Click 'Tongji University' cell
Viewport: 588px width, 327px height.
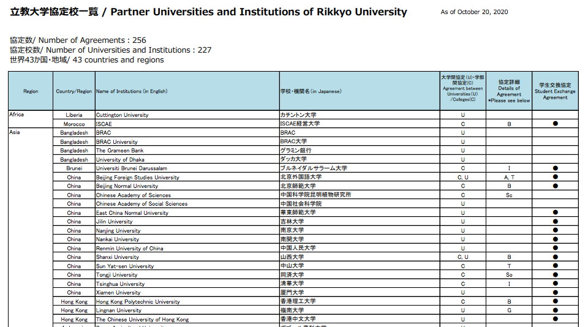coord(187,275)
